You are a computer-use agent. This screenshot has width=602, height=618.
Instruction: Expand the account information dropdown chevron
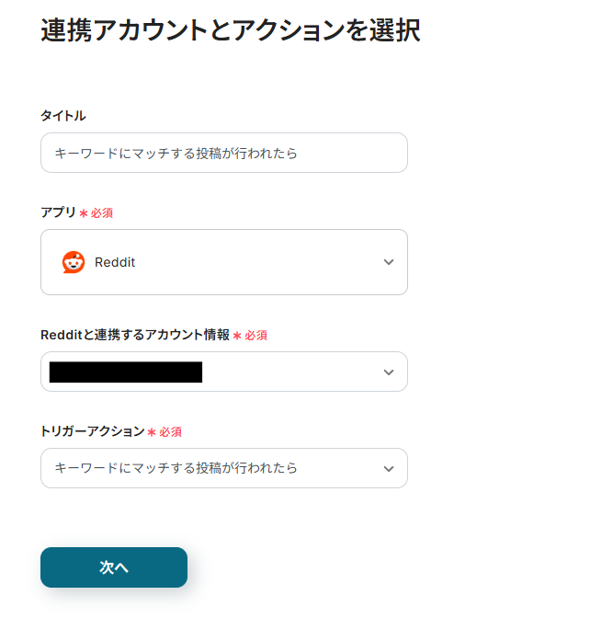389,372
